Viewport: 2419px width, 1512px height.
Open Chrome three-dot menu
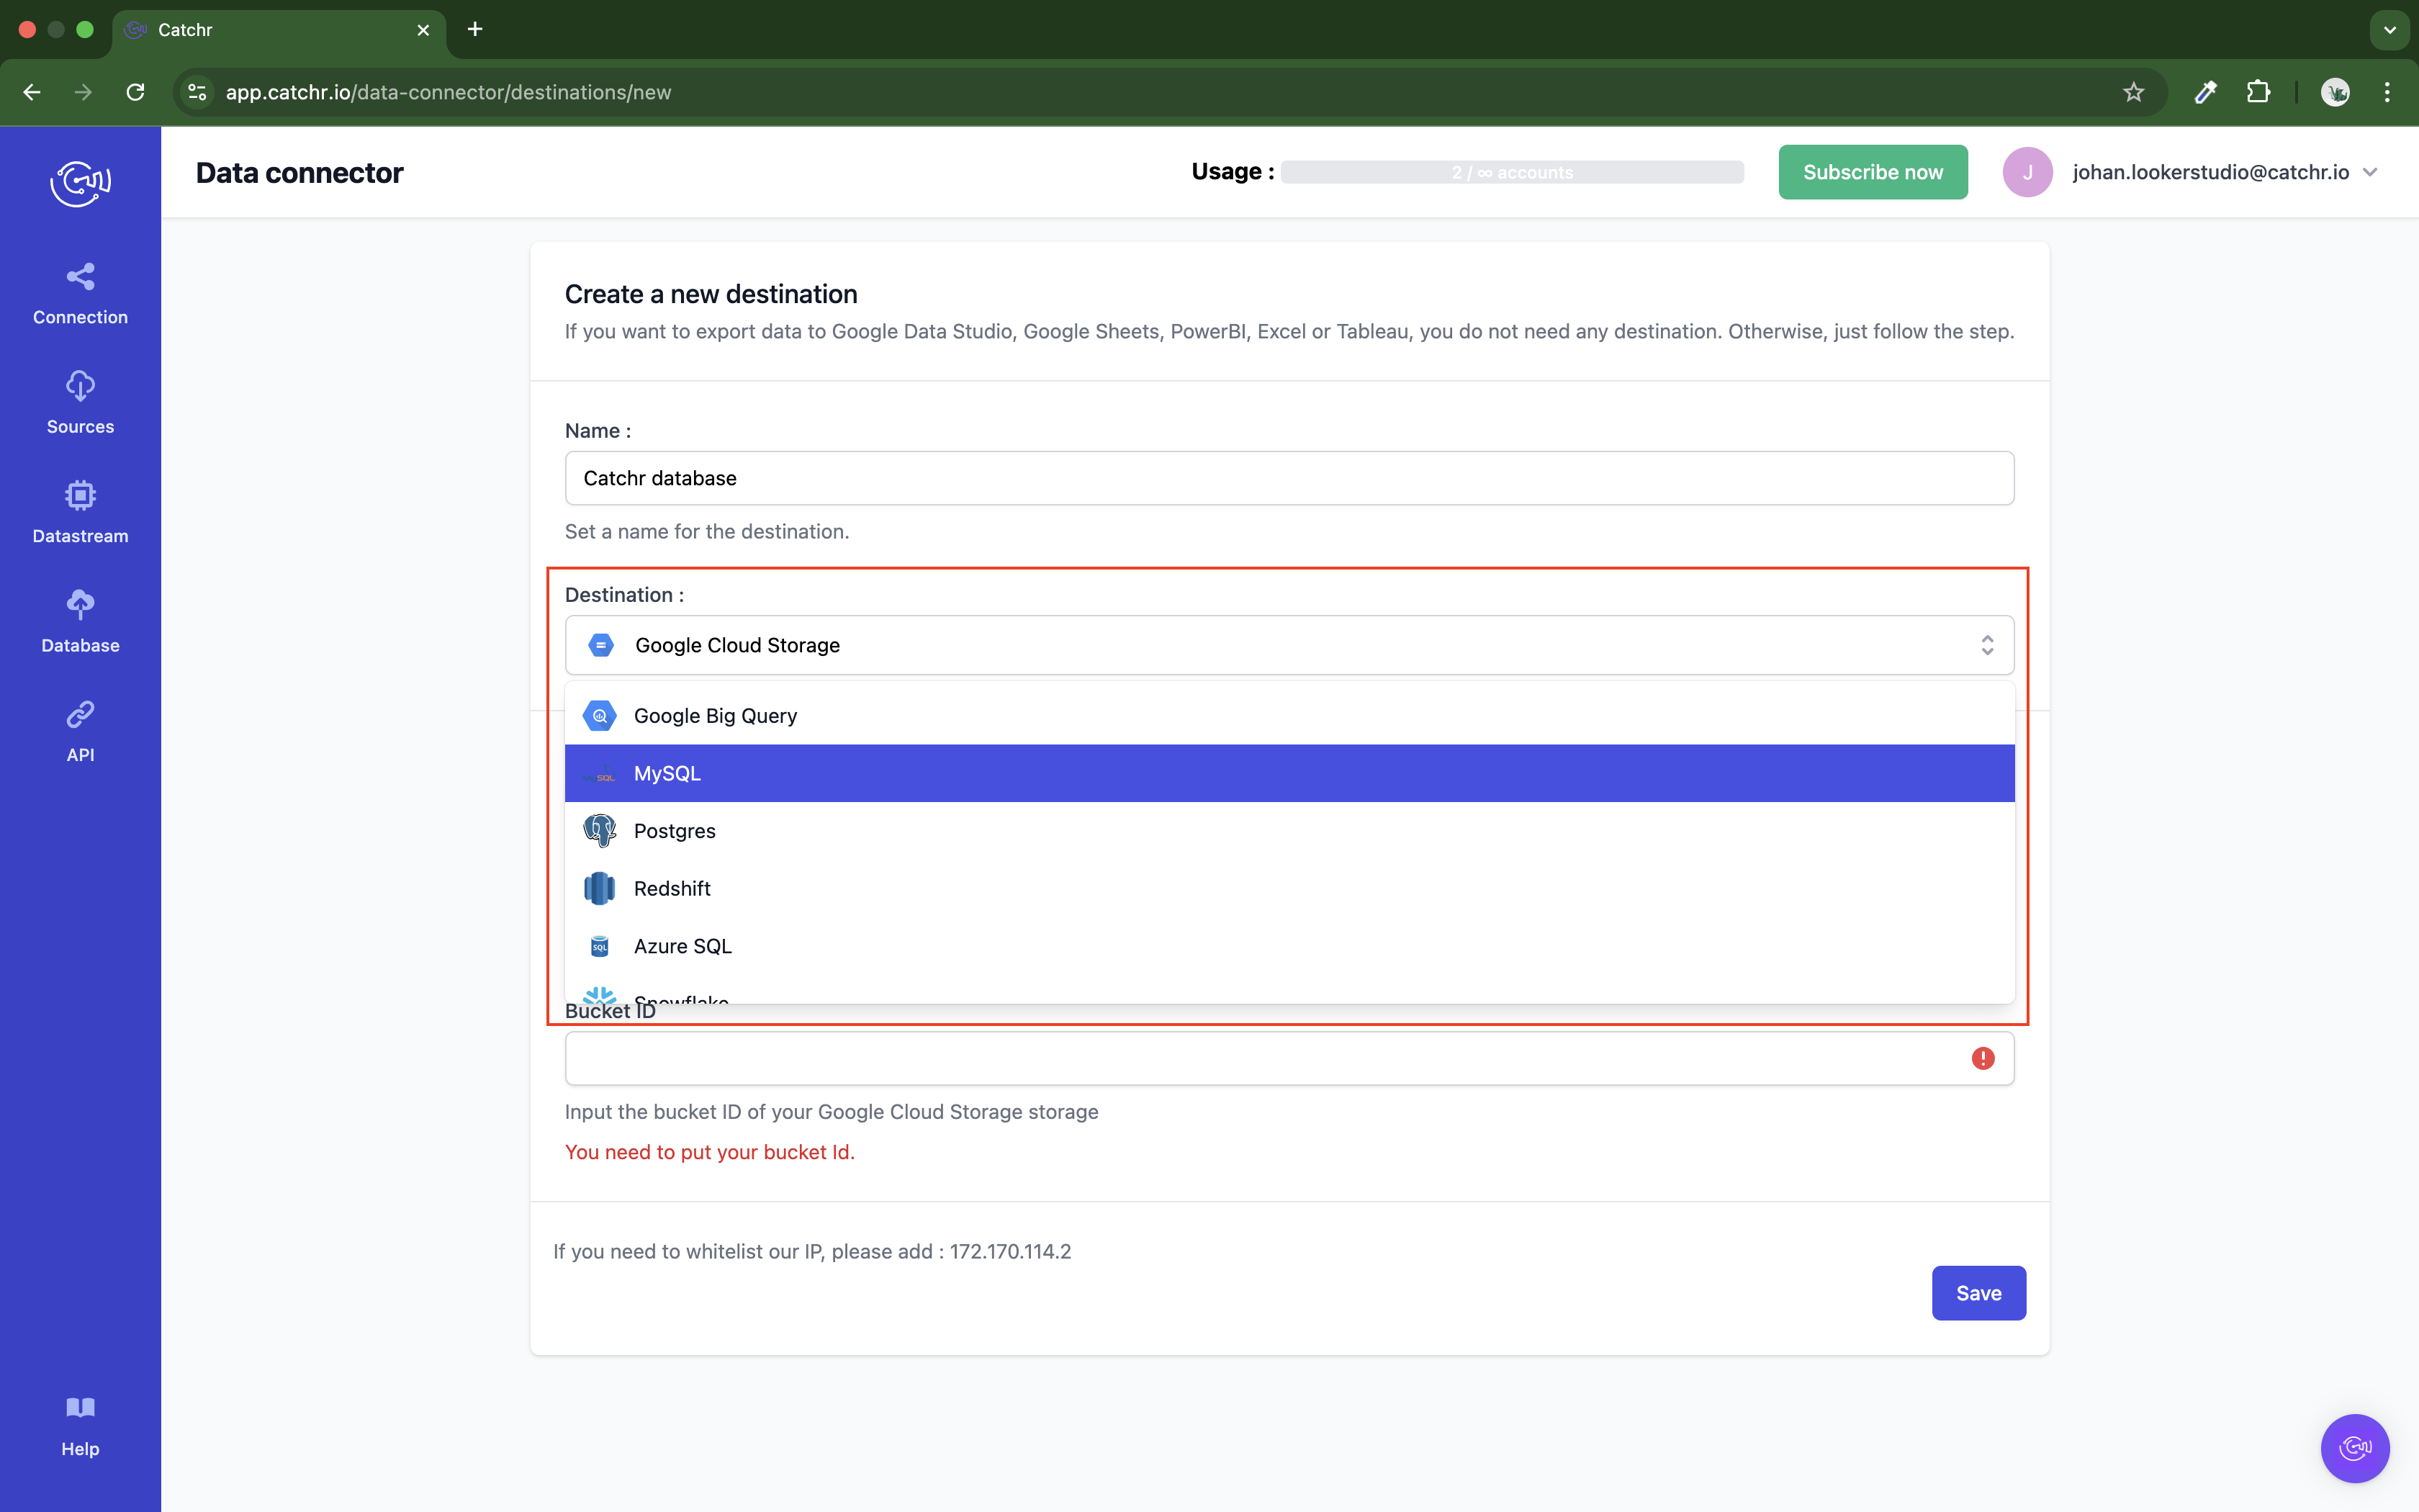2387,92
